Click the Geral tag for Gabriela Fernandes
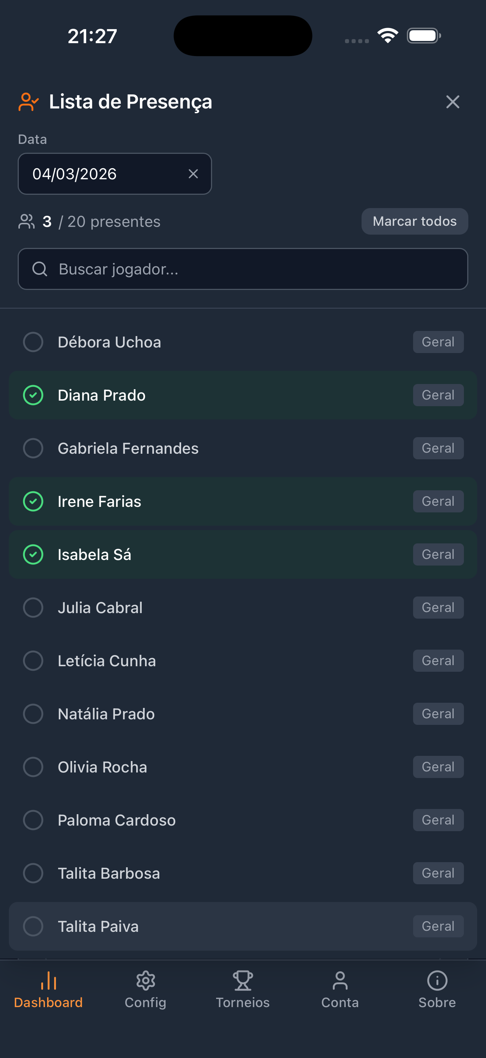486x1058 pixels. tap(438, 448)
